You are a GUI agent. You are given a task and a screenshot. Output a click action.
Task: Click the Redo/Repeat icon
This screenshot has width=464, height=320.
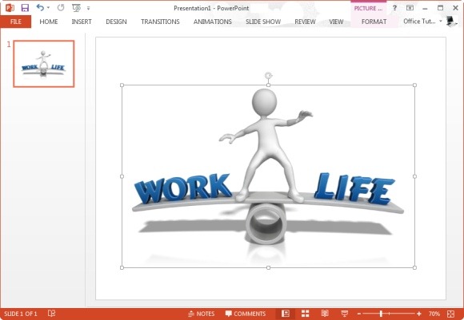pos(61,8)
